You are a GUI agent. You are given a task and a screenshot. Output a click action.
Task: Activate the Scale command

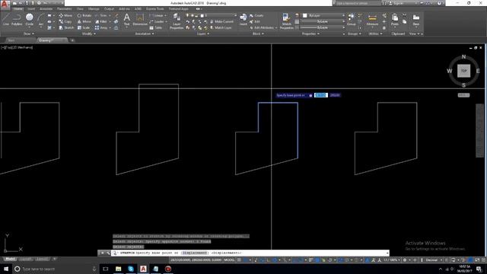click(x=83, y=27)
